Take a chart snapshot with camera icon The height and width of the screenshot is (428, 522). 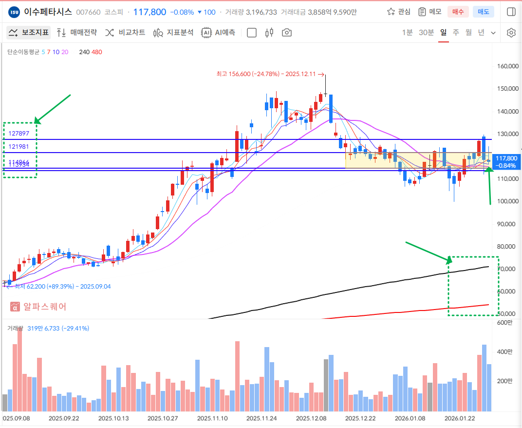[x=287, y=33]
